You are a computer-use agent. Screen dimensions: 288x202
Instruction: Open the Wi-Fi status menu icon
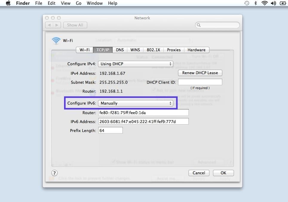coord(264,3)
